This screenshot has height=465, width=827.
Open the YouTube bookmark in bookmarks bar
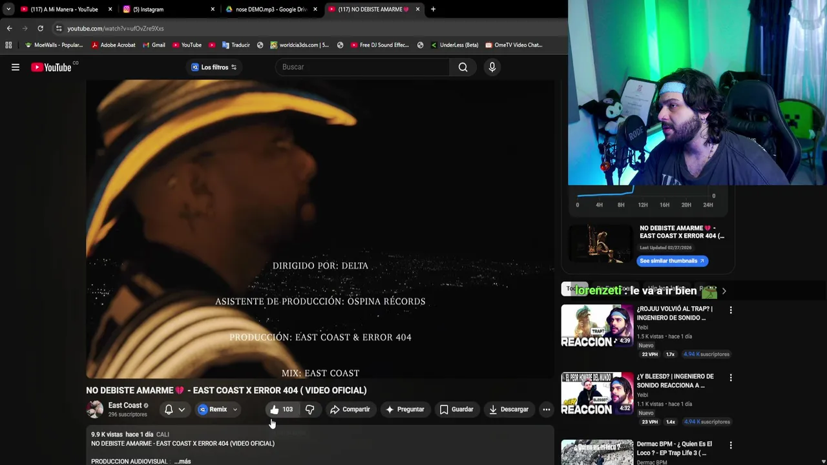pyautogui.click(x=187, y=45)
